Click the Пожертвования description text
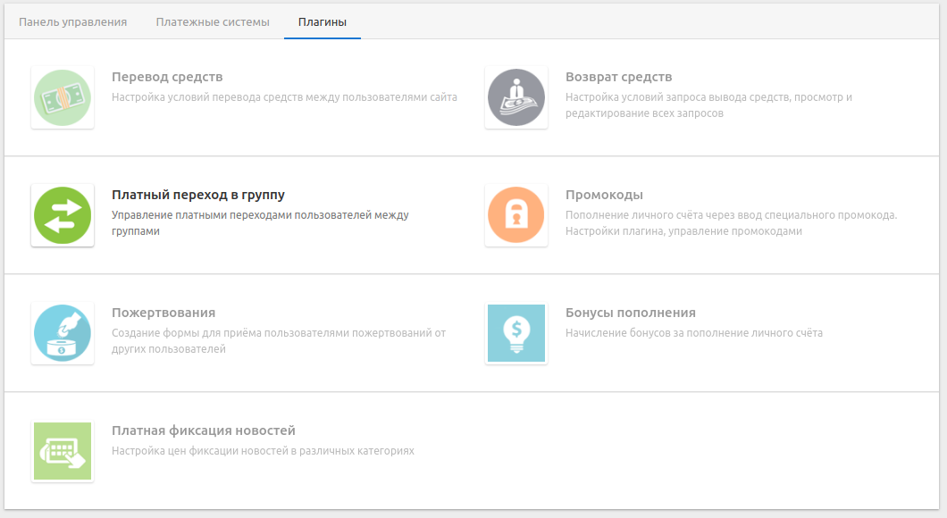 click(278, 341)
